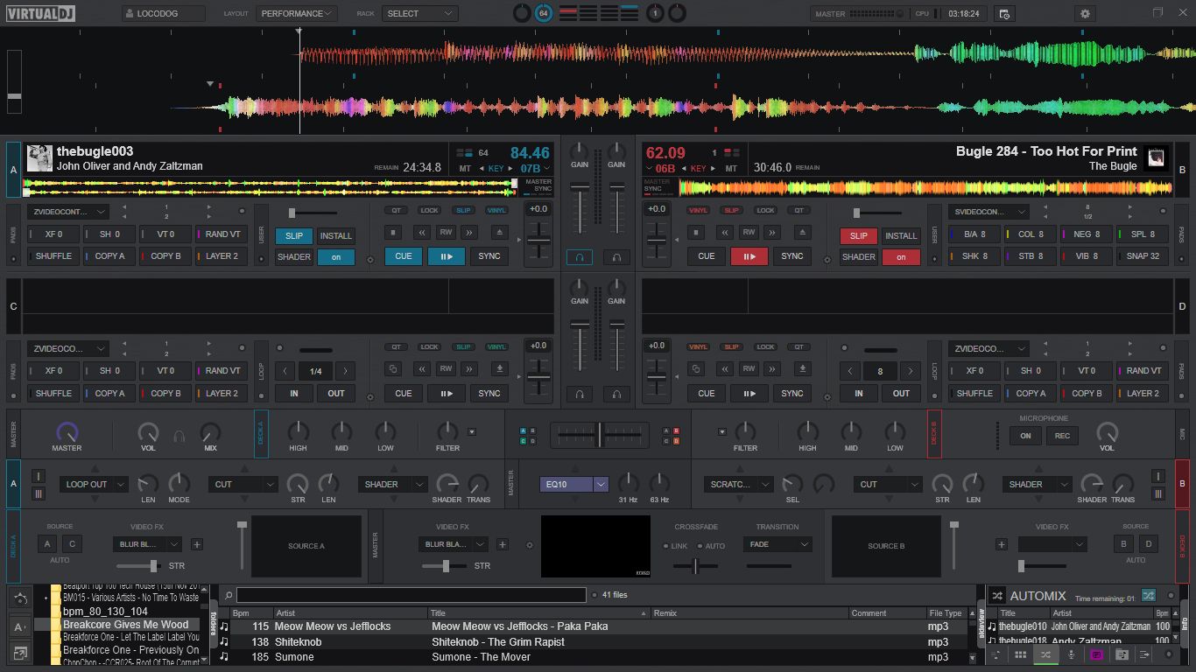Toggle the teal automix shuffle button
This screenshot has width=1196, height=672.
click(1148, 596)
